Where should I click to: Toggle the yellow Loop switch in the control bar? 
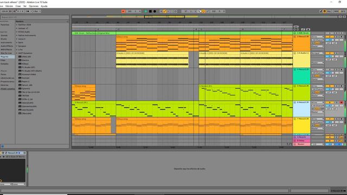pyautogui.click(x=203, y=11)
